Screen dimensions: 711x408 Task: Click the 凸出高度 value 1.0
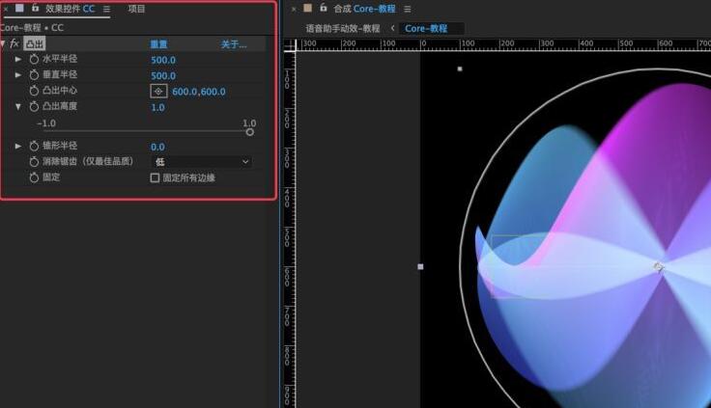[157, 107]
